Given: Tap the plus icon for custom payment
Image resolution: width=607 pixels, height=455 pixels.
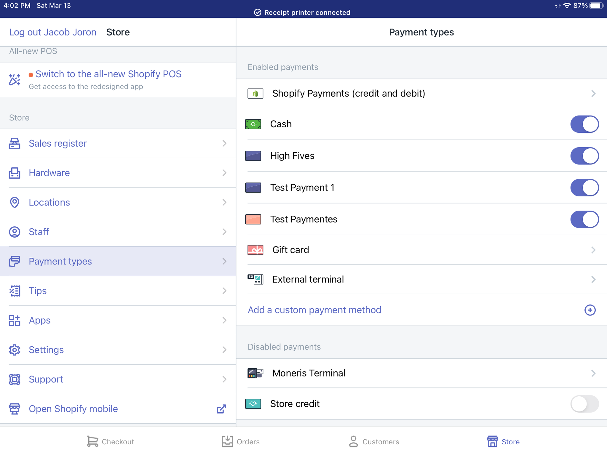Looking at the screenshot, I should (590, 310).
